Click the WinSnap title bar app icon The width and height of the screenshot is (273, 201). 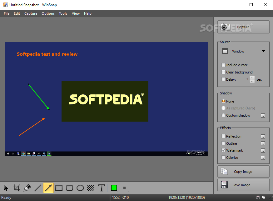[5, 5]
